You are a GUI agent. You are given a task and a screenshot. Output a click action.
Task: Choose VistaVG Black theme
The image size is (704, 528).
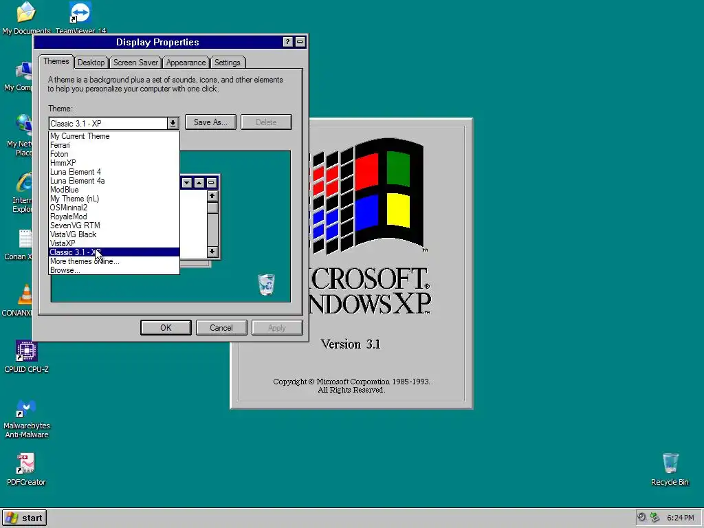click(x=114, y=234)
